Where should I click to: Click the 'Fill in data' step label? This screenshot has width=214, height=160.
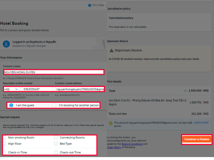98,5
